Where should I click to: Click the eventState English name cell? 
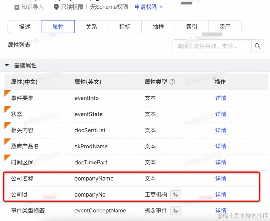tap(88, 114)
